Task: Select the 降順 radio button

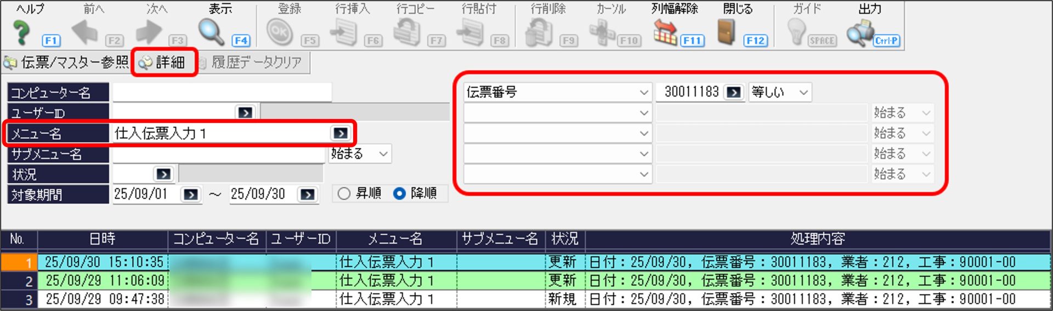Action: [x=399, y=194]
